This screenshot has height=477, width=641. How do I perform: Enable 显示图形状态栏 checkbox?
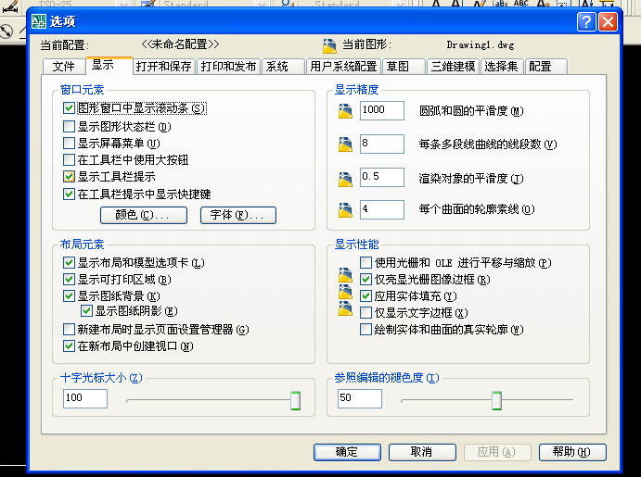point(69,127)
